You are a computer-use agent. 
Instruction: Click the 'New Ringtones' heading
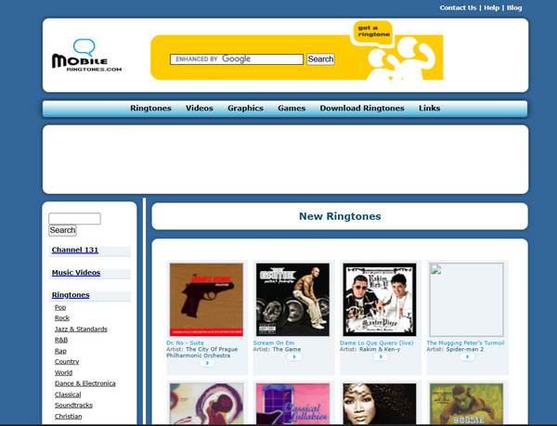tap(340, 216)
